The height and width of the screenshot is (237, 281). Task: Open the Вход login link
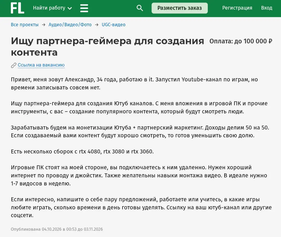coord(267,8)
